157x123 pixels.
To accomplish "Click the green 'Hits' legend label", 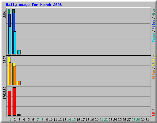I will (x=154, y=13).
